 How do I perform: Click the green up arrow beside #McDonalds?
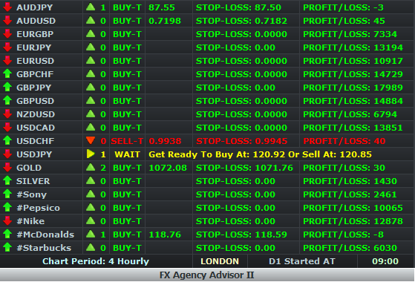(x=7, y=234)
